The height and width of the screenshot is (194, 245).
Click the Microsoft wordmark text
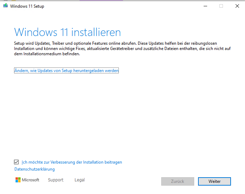(31, 180)
